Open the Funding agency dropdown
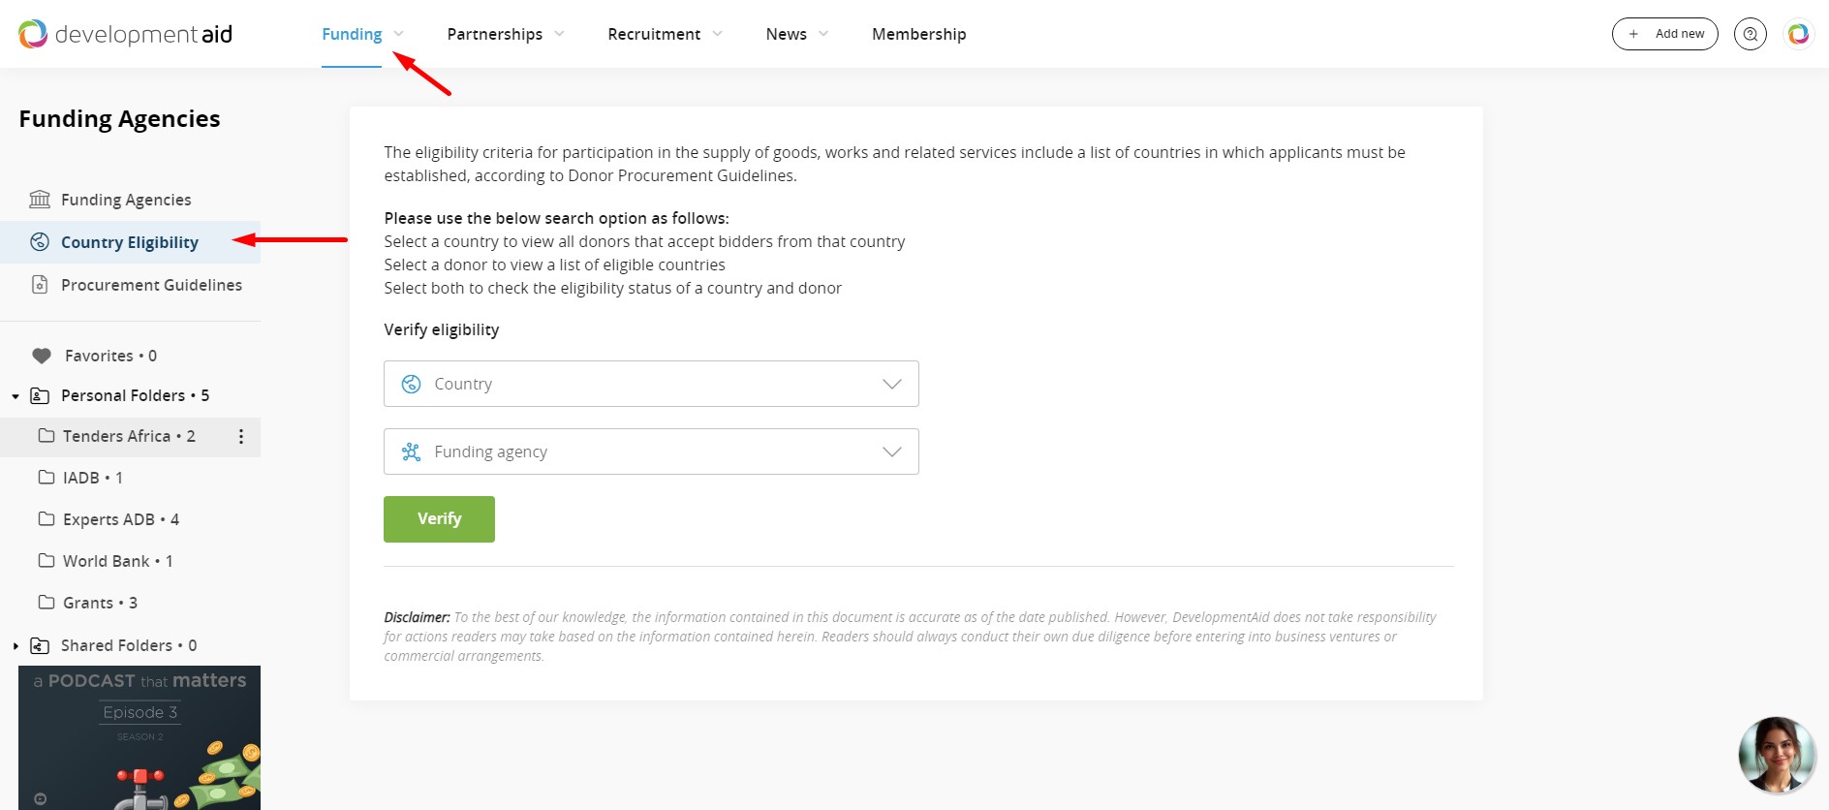Image resolution: width=1829 pixels, height=810 pixels. [651, 452]
